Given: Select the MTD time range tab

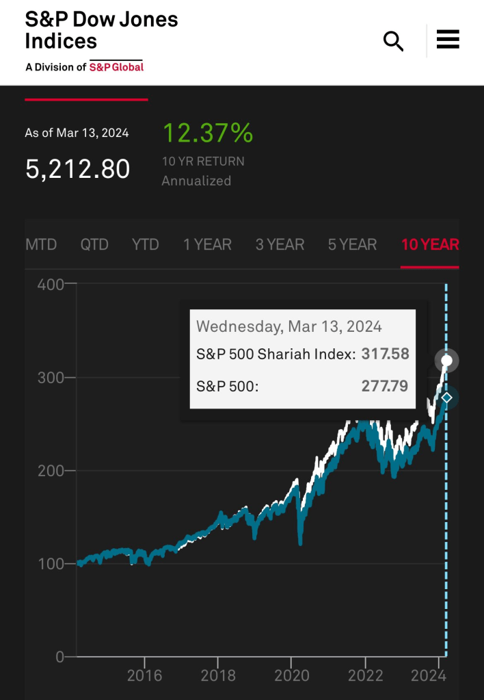Looking at the screenshot, I should click(41, 244).
